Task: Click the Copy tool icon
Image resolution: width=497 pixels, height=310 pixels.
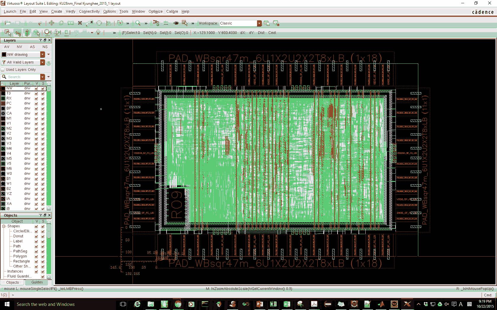Action: [61, 23]
